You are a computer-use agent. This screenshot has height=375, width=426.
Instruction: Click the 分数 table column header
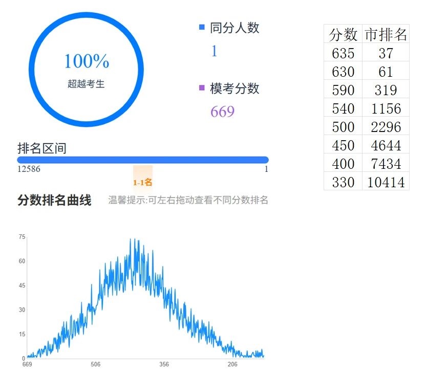[x=343, y=34]
